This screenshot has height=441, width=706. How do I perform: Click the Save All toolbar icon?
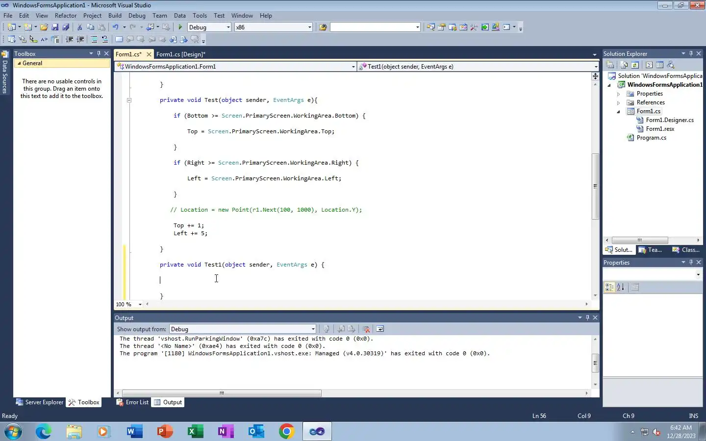click(66, 27)
